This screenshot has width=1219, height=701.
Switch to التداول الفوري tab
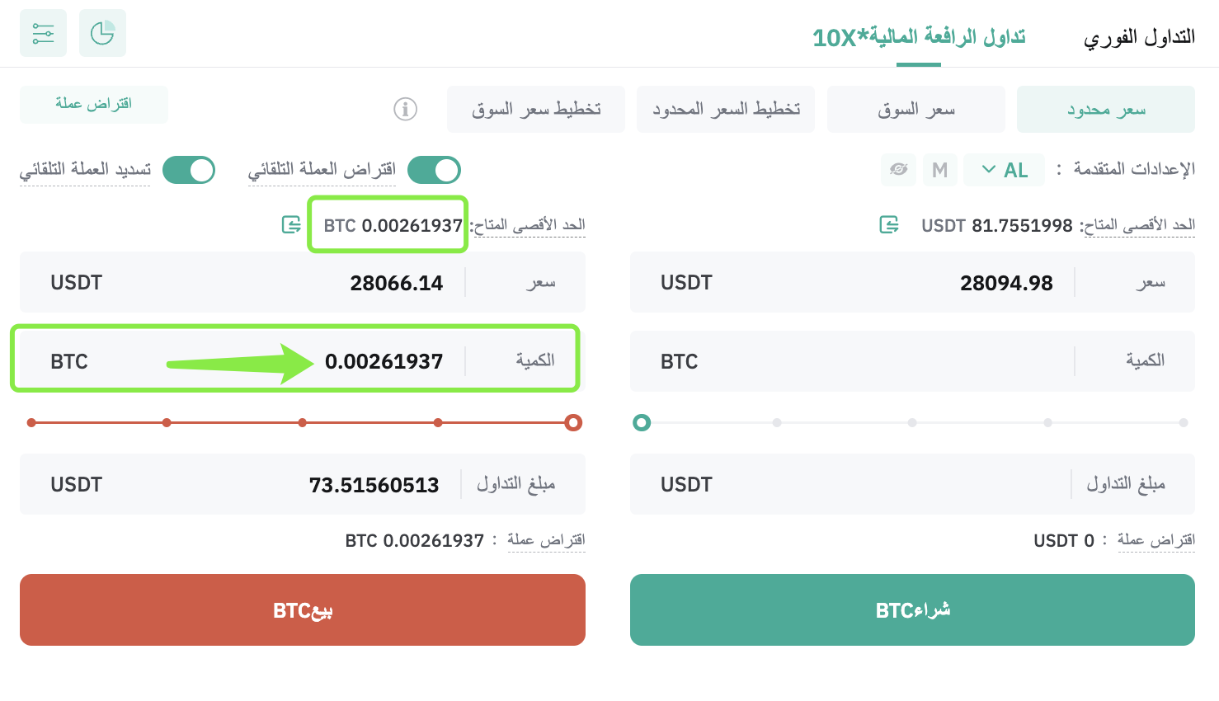[1139, 37]
